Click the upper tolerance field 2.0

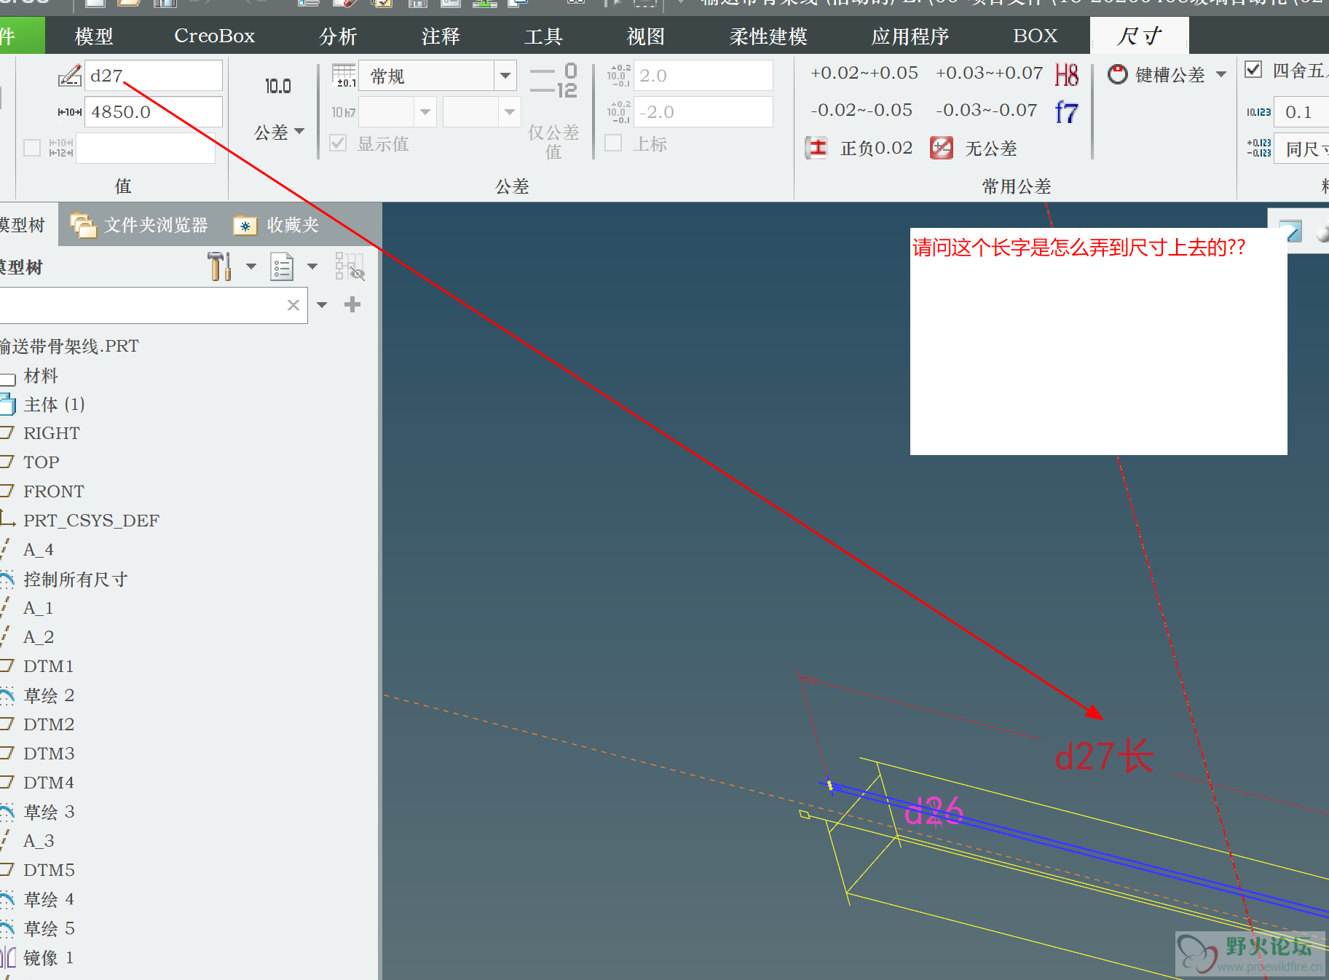pyautogui.click(x=703, y=76)
